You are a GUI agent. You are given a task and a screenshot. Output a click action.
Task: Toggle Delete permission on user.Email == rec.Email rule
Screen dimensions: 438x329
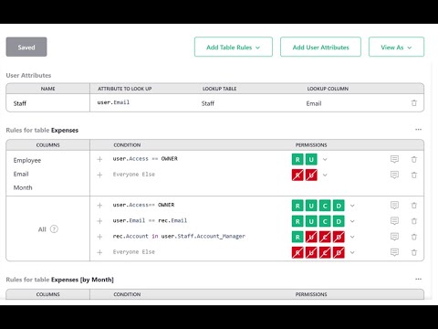339,221
